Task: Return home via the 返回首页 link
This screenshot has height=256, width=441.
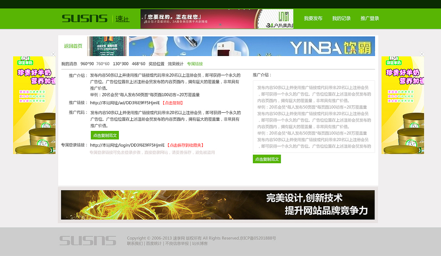Action: [x=73, y=46]
